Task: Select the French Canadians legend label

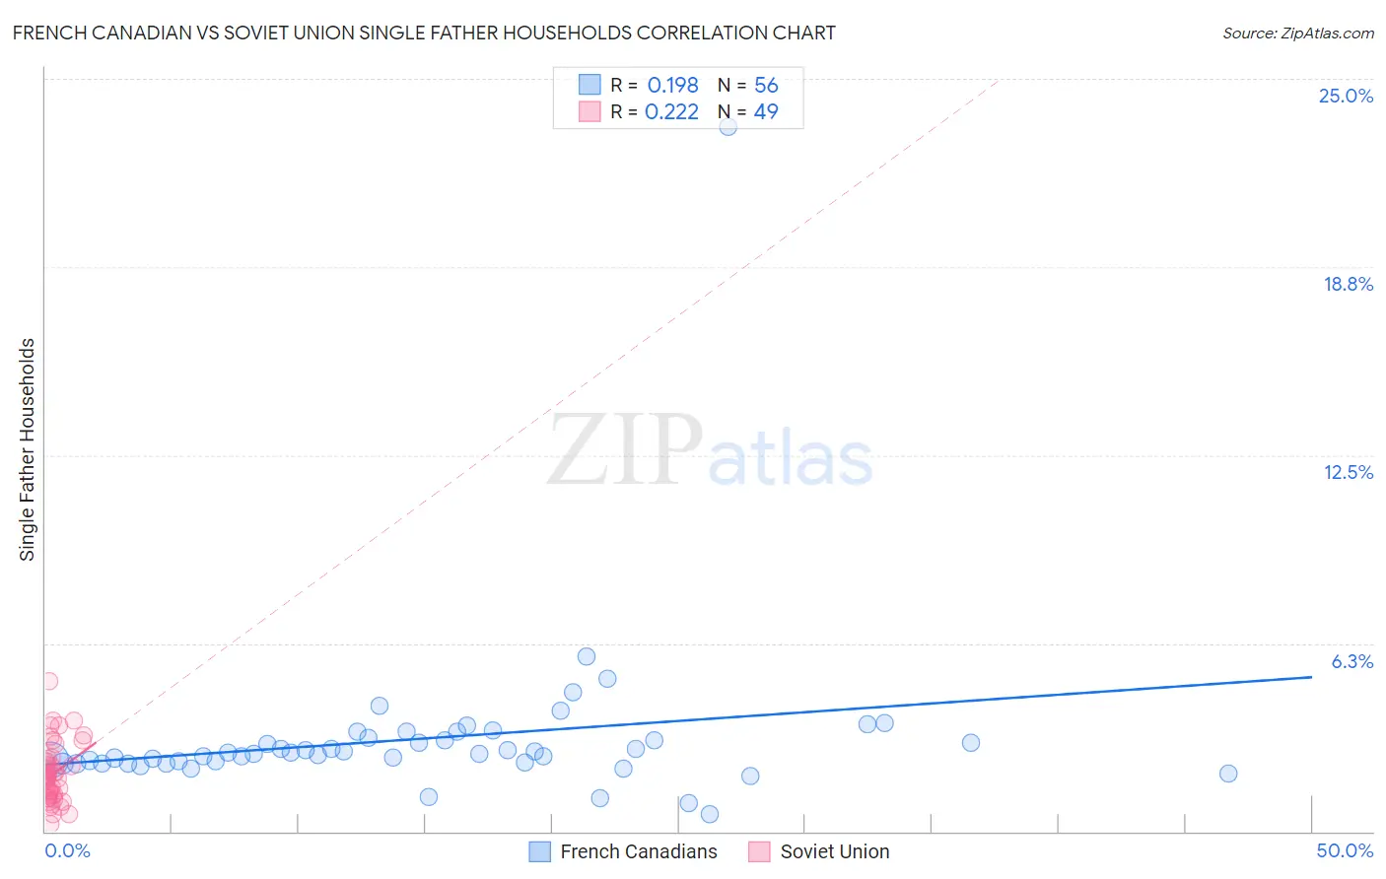Action: coord(639,851)
